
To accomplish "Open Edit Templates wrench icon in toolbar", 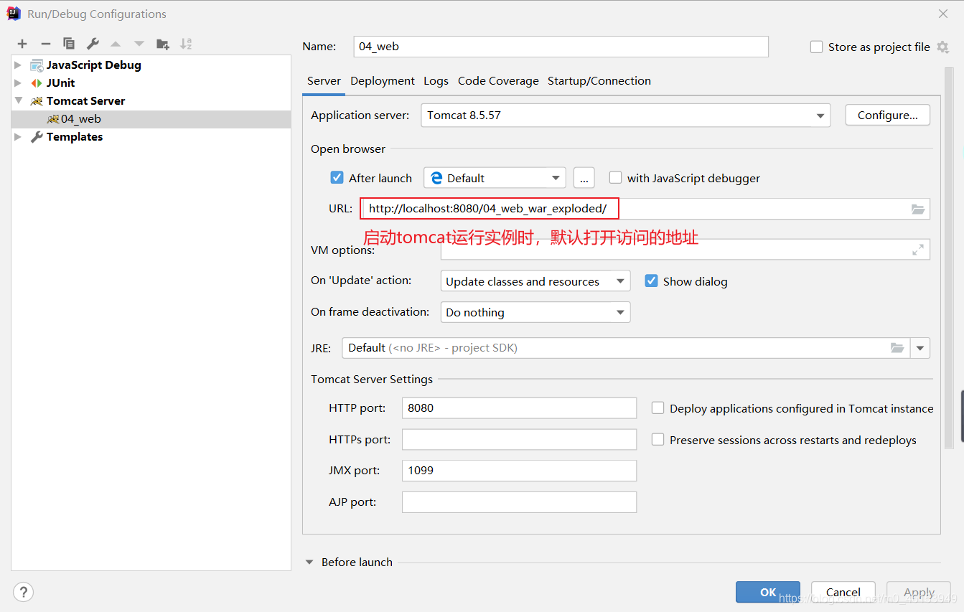I will point(93,44).
